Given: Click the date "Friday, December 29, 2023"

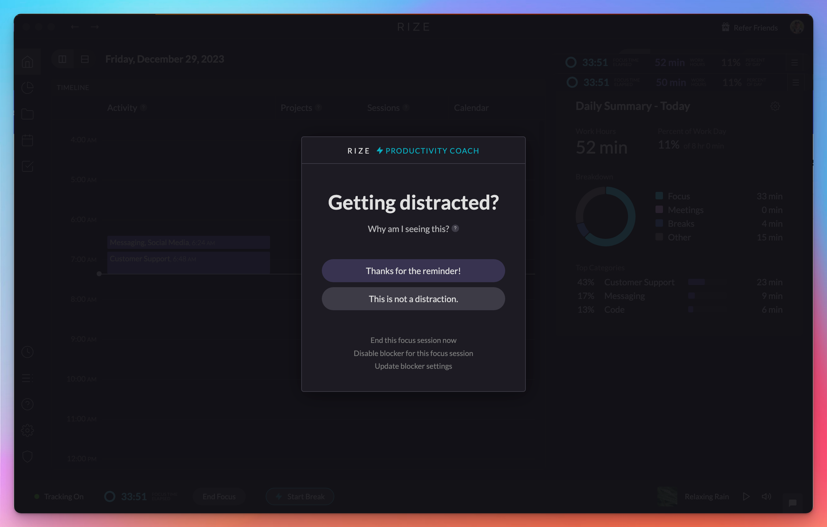Looking at the screenshot, I should pos(165,59).
